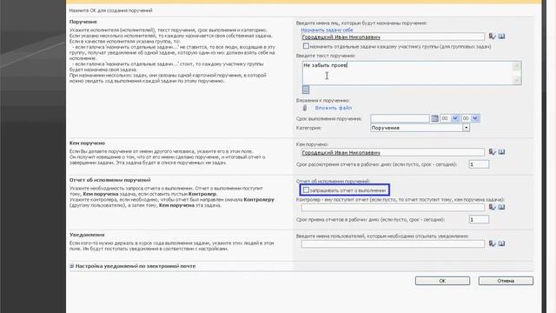This screenshot has height=313, width=556.
Task: Expand 'Настройка уведомлений по электронной почте' section
Action: (71, 266)
